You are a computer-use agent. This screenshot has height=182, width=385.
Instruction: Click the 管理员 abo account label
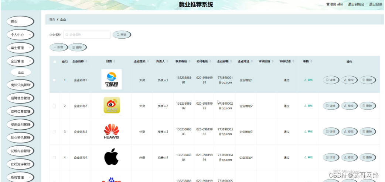(x=335, y=4)
